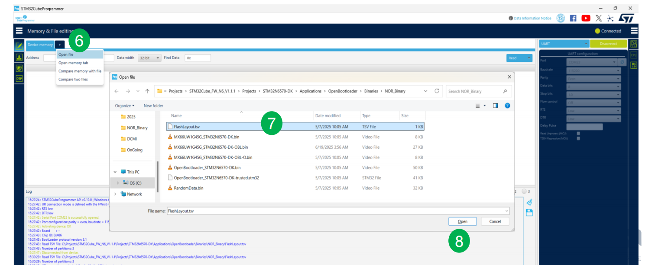Open the Erasing & Programming sidebar icon
This screenshot has width=645, height=265.
pos(19,57)
